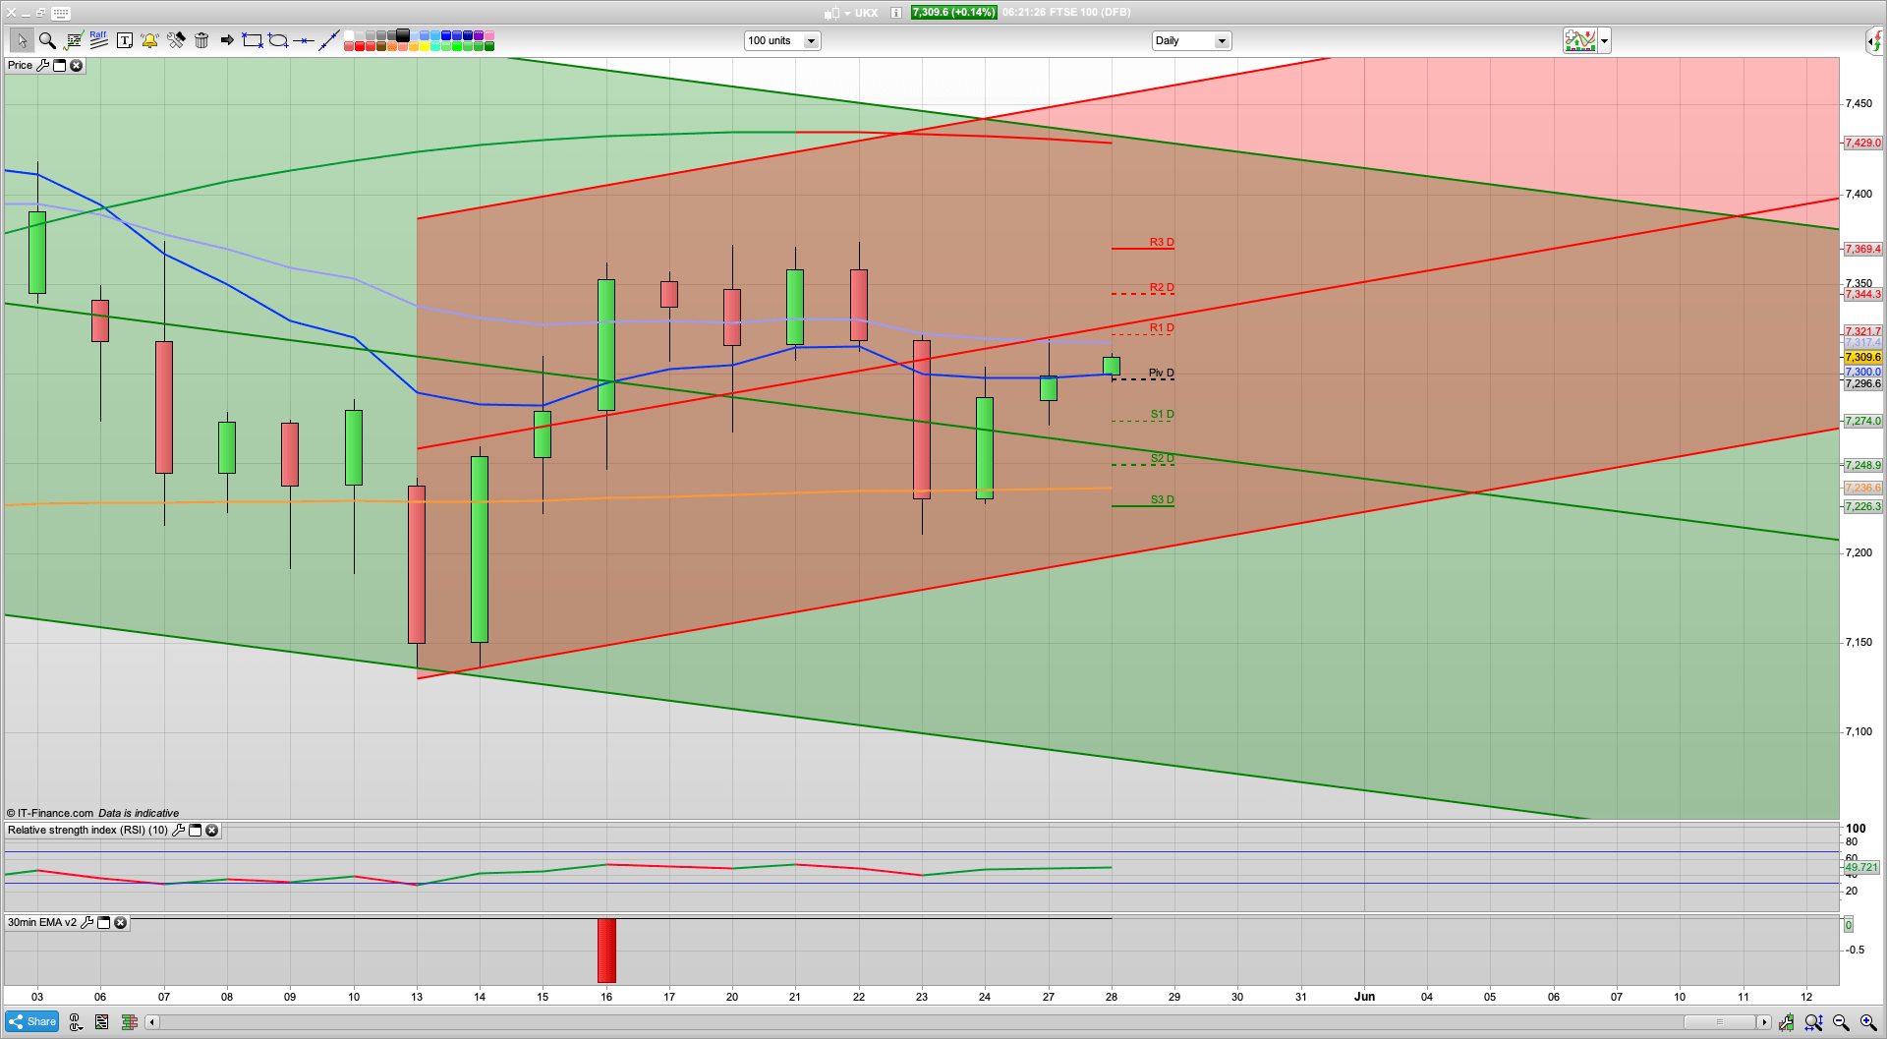The width and height of the screenshot is (1887, 1039).
Task: Click the 7,309.6 (+0.14%) header price
Action: coord(953,12)
